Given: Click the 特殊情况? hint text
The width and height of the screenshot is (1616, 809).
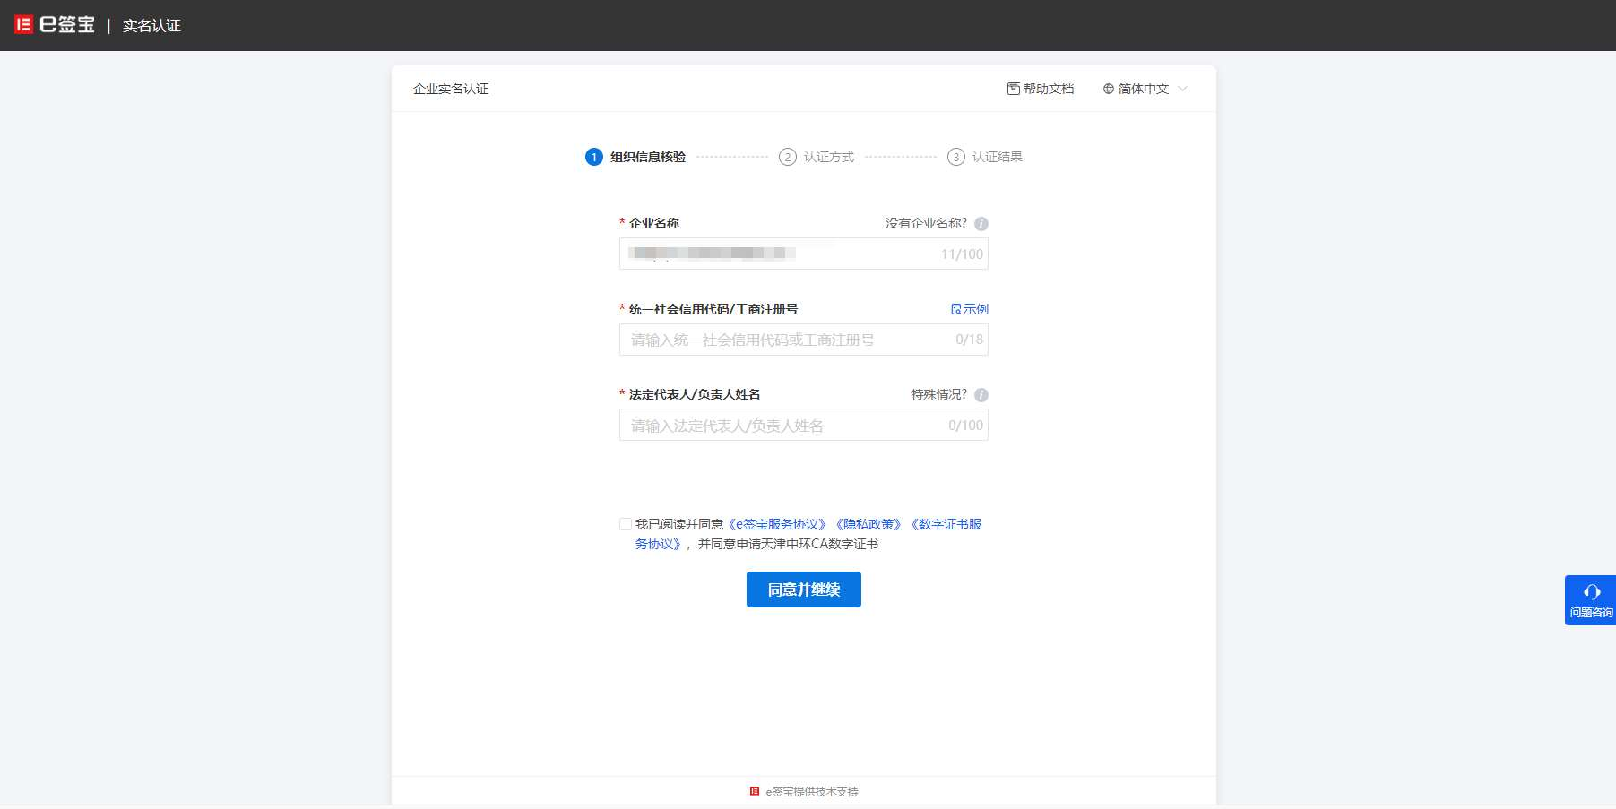Looking at the screenshot, I should click(x=938, y=394).
